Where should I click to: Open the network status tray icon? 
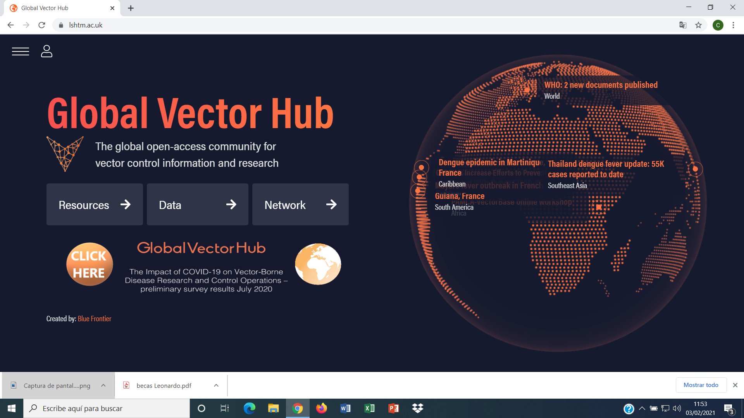(665, 408)
